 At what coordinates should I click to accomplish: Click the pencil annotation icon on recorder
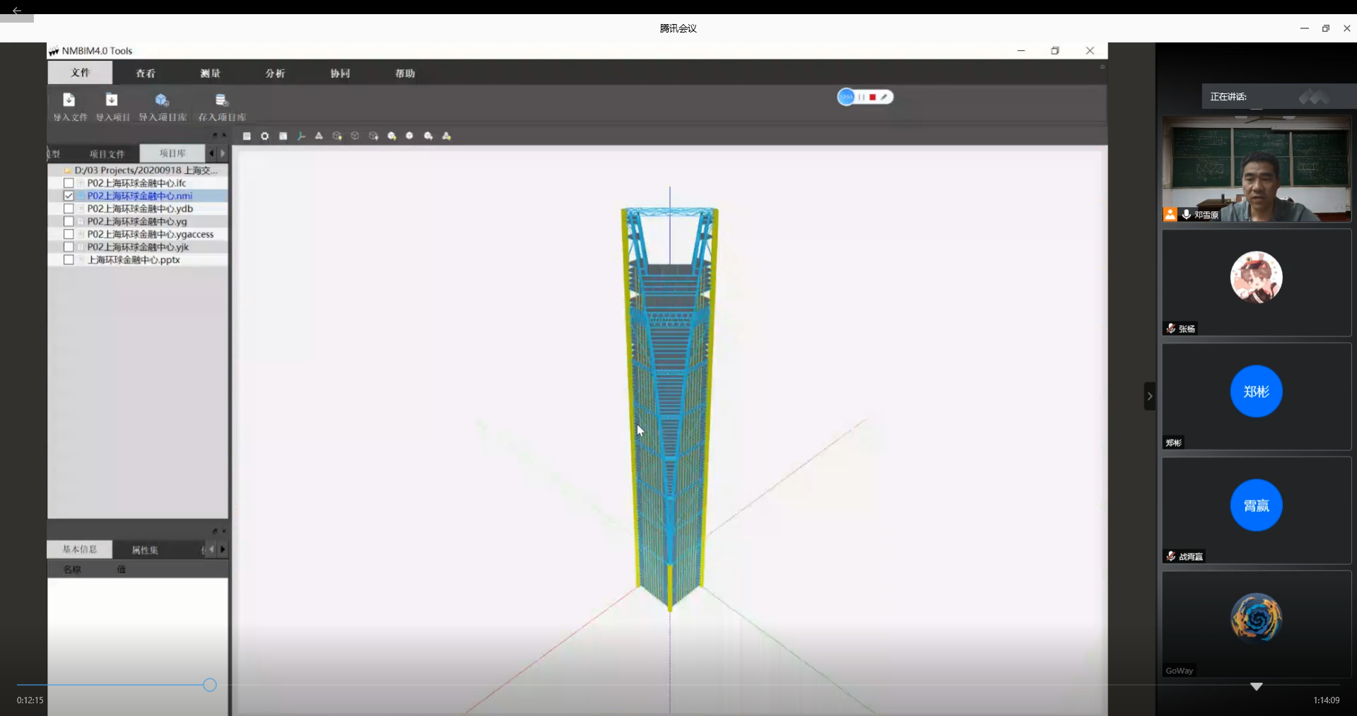click(884, 97)
